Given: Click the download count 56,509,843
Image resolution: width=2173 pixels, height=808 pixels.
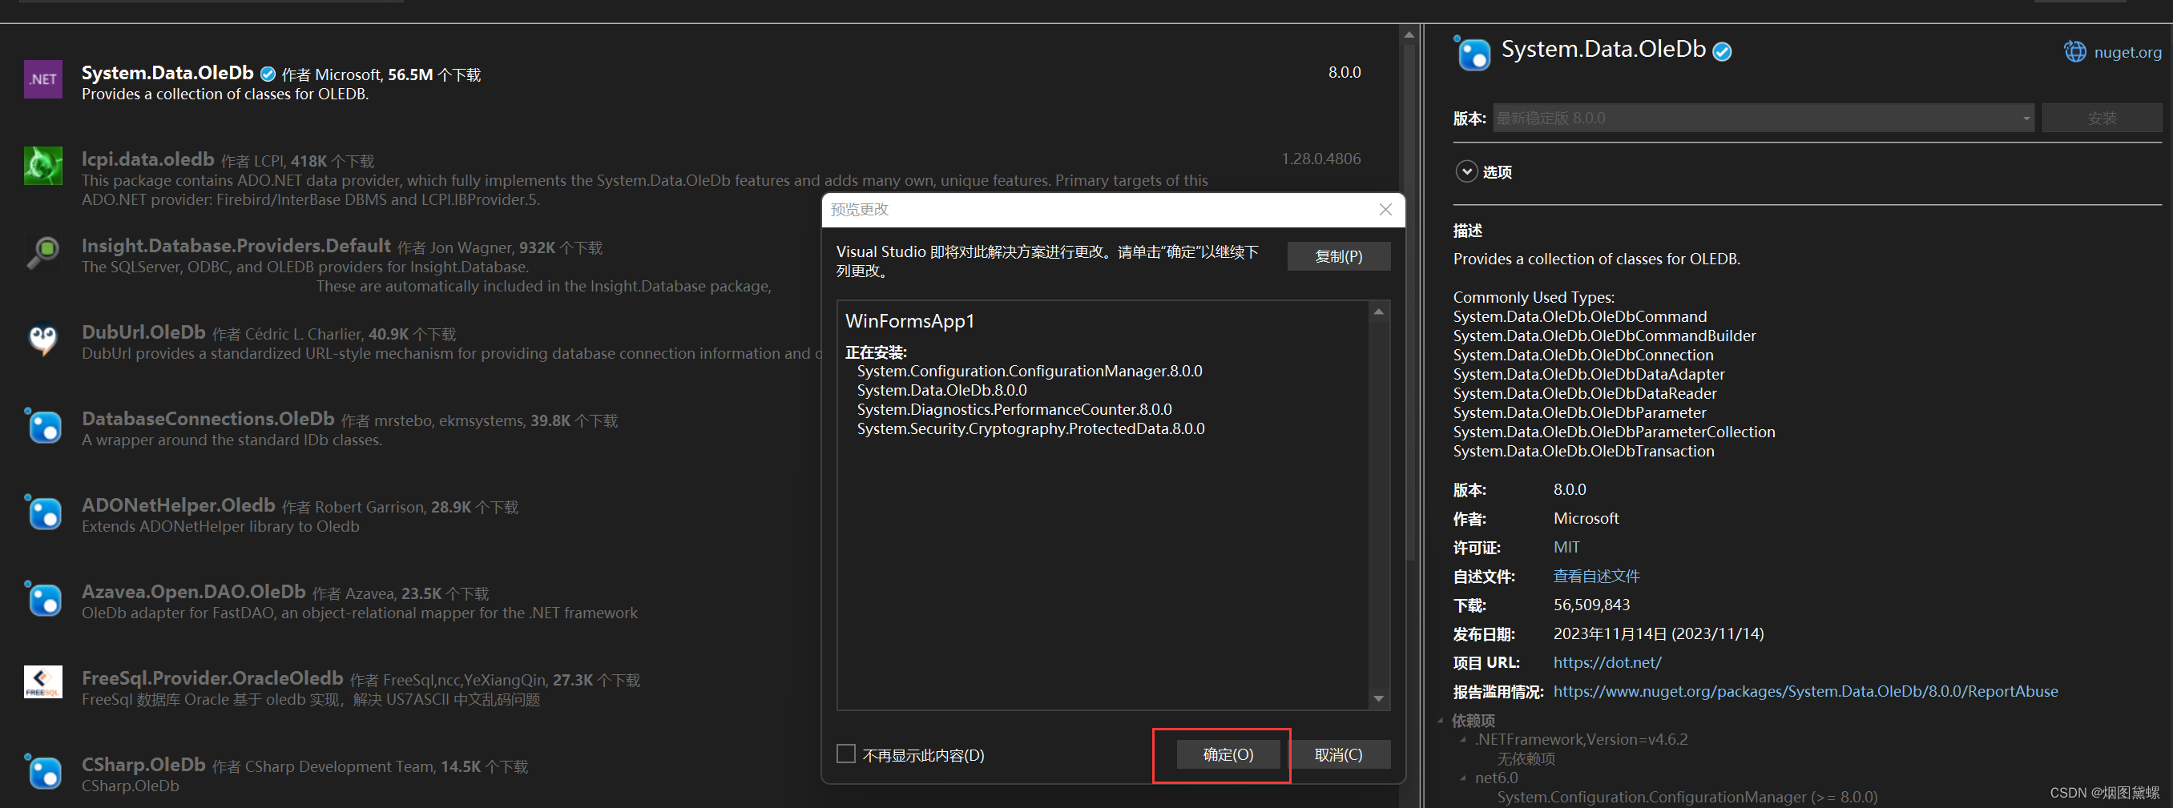Looking at the screenshot, I should [x=1591, y=605].
